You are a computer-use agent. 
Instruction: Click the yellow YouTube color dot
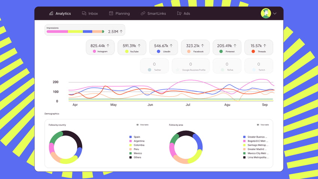[127, 51]
